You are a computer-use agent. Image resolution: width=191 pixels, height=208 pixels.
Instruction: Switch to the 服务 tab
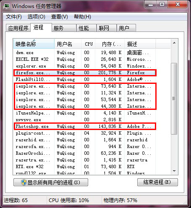(x=64, y=28)
